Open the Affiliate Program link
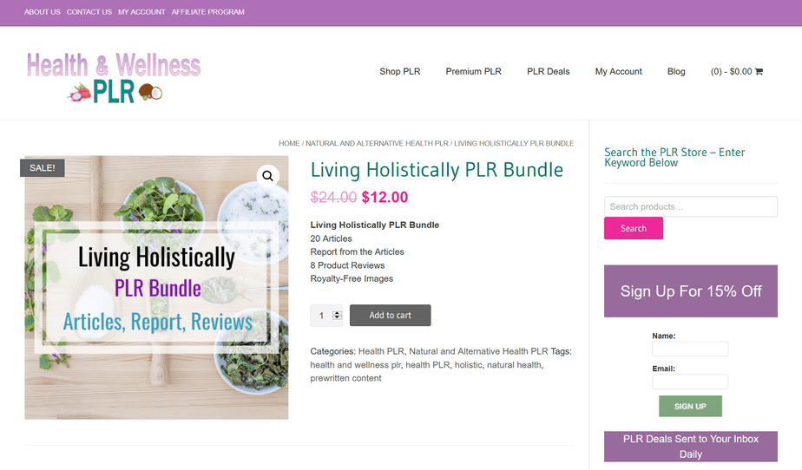 207,12
